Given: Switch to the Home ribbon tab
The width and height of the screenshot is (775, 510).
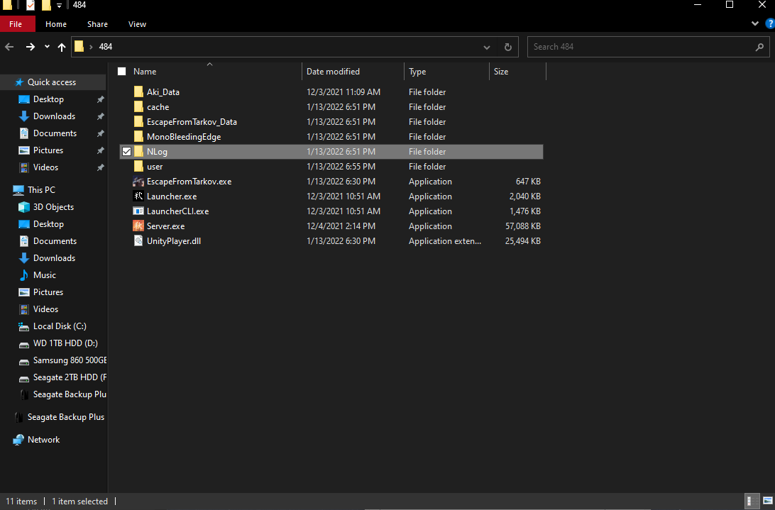Looking at the screenshot, I should (x=56, y=23).
